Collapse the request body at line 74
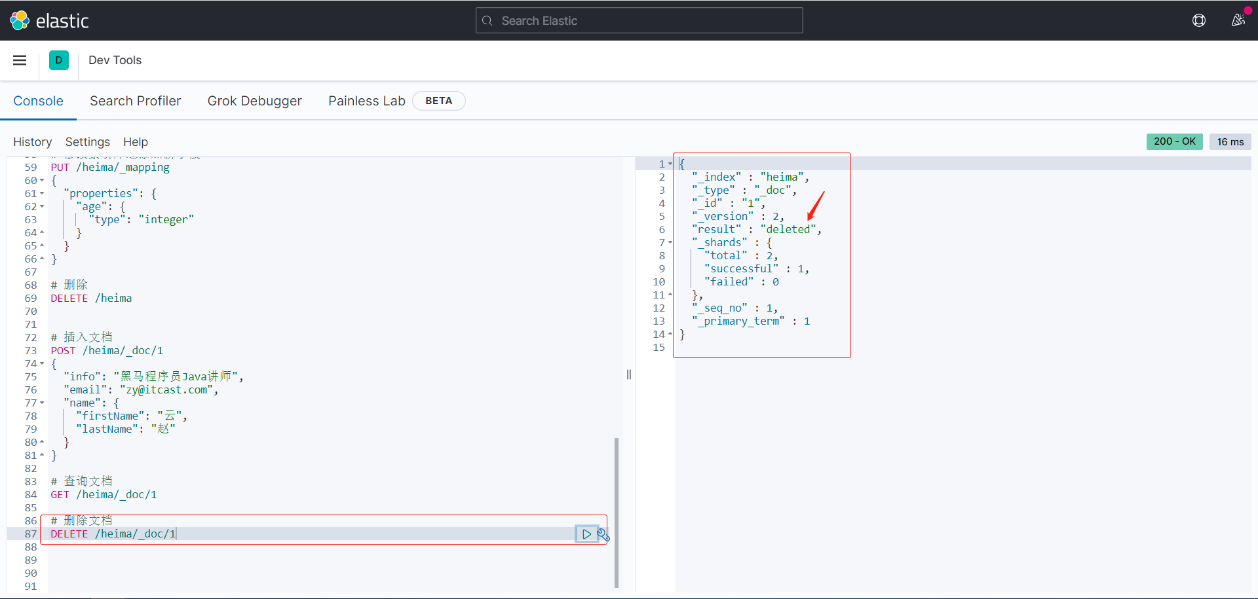Screen dimensions: 1258x599 coord(42,364)
